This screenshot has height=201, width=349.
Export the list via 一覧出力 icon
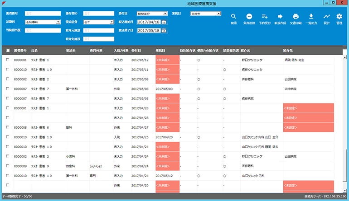point(311,19)
